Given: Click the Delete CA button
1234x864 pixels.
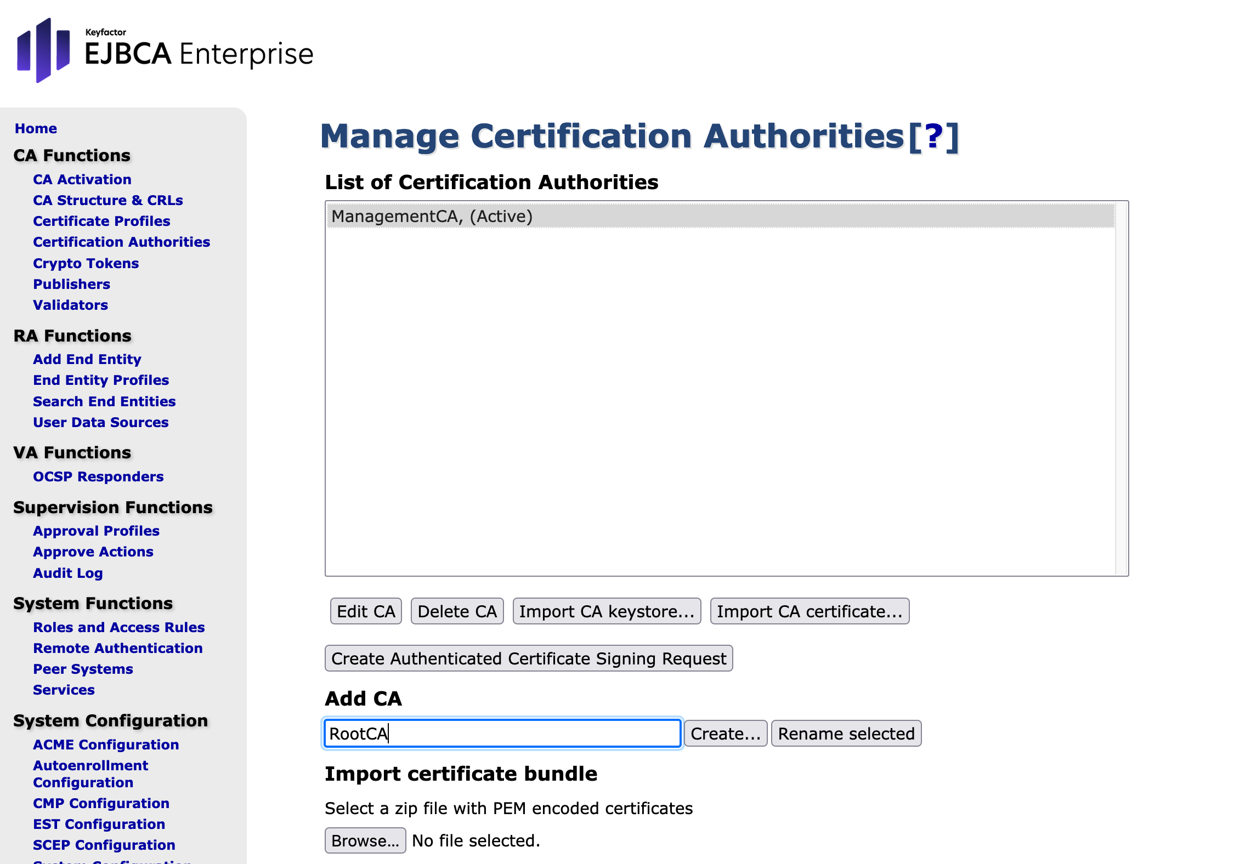Looking at the screenshot, I should (x=457, y=611).
